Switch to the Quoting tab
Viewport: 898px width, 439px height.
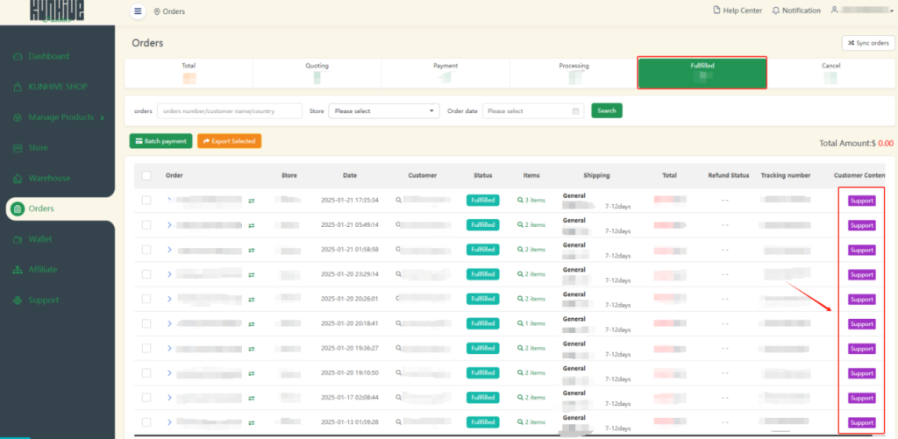(x=317, y=74)
